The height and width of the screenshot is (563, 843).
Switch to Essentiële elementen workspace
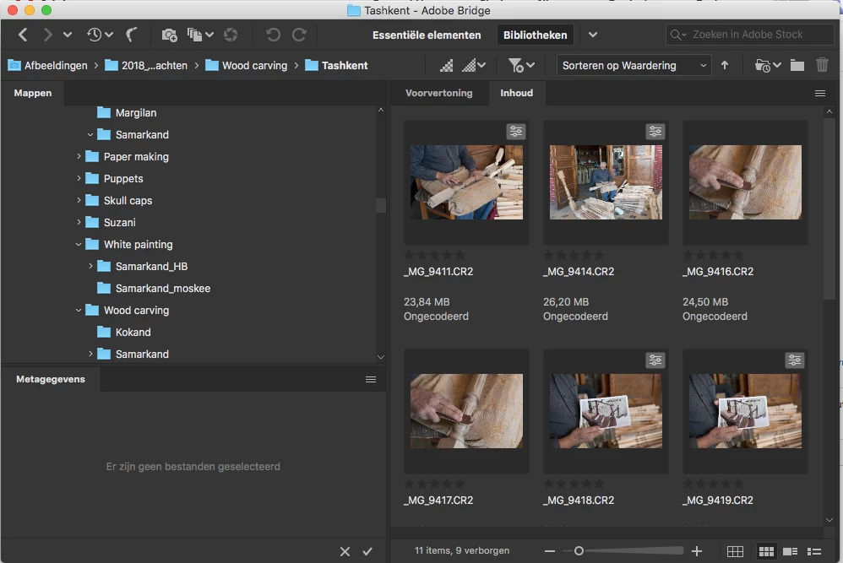click(x=427, y=35)
